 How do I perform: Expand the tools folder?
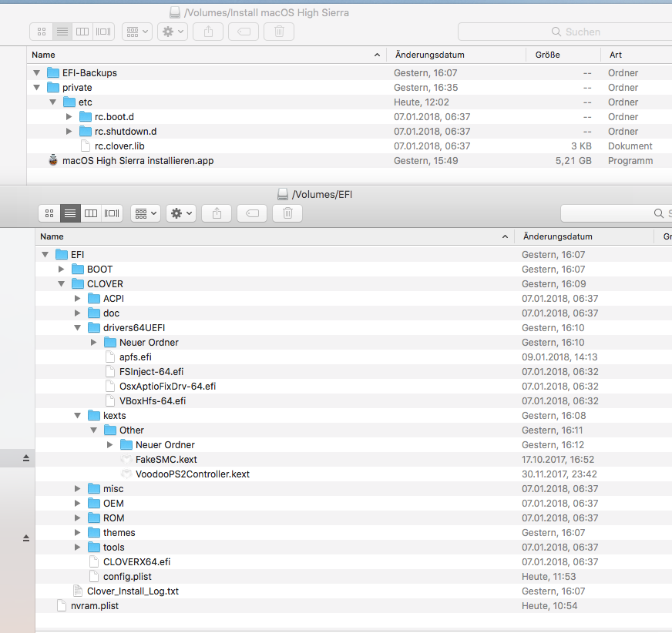pyautogui.click(x=78, y=547)
